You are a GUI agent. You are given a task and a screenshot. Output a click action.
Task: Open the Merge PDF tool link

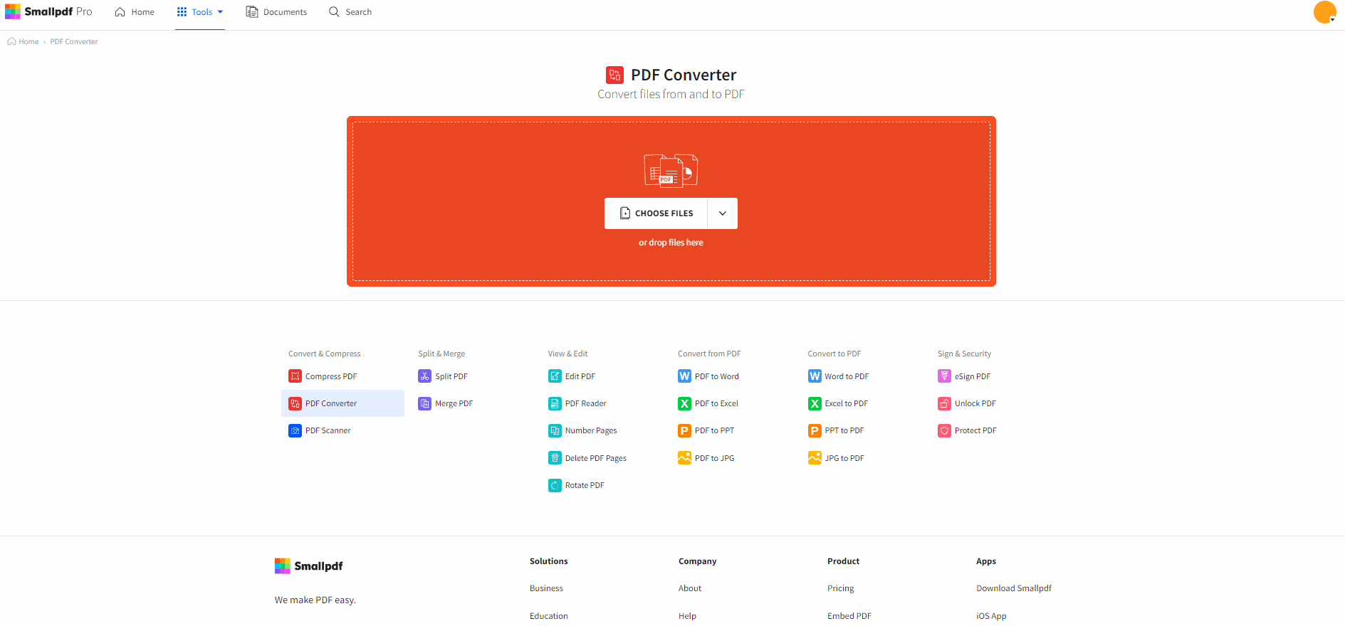pos(454,403)
